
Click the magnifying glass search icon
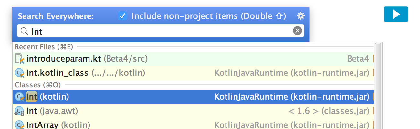click(24, 31)
